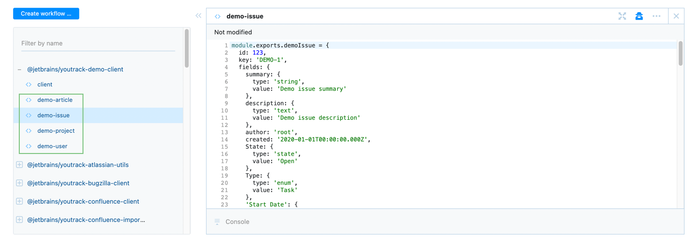This screenshot has width=688, height=251.
Task: Collapse the sidebar with double-chevron icon
Action: coord(198,16)
